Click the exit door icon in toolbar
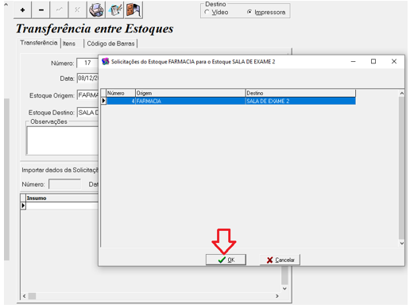410x308 pixels. point(133,10)
